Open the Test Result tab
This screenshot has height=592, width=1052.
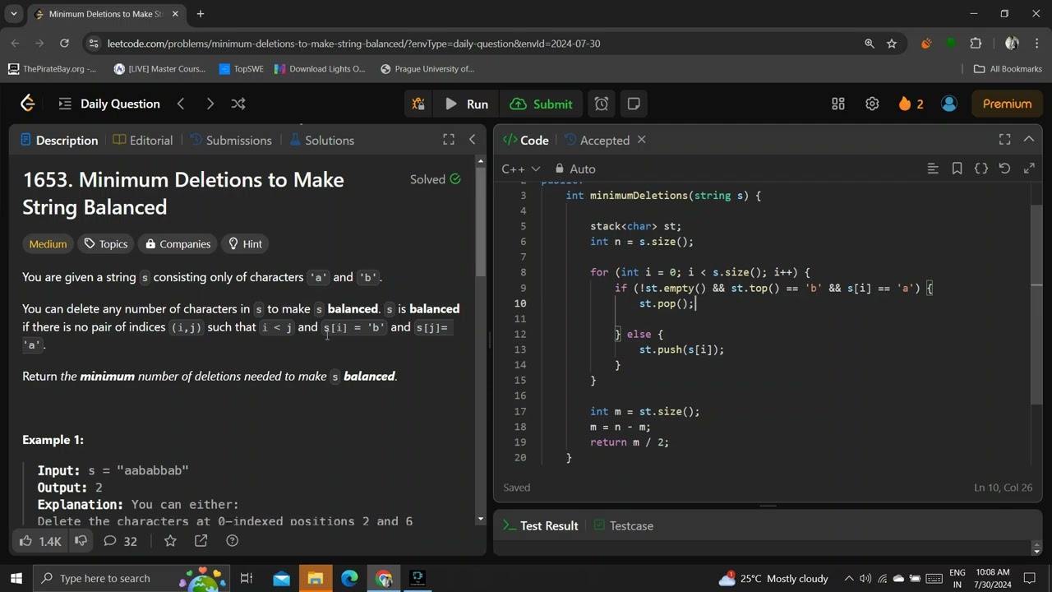(541, 526)
